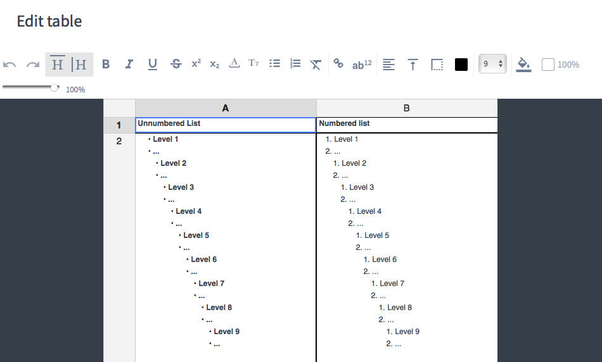Undo the last table edit
602x362 pixels.
tap(10, 65)
